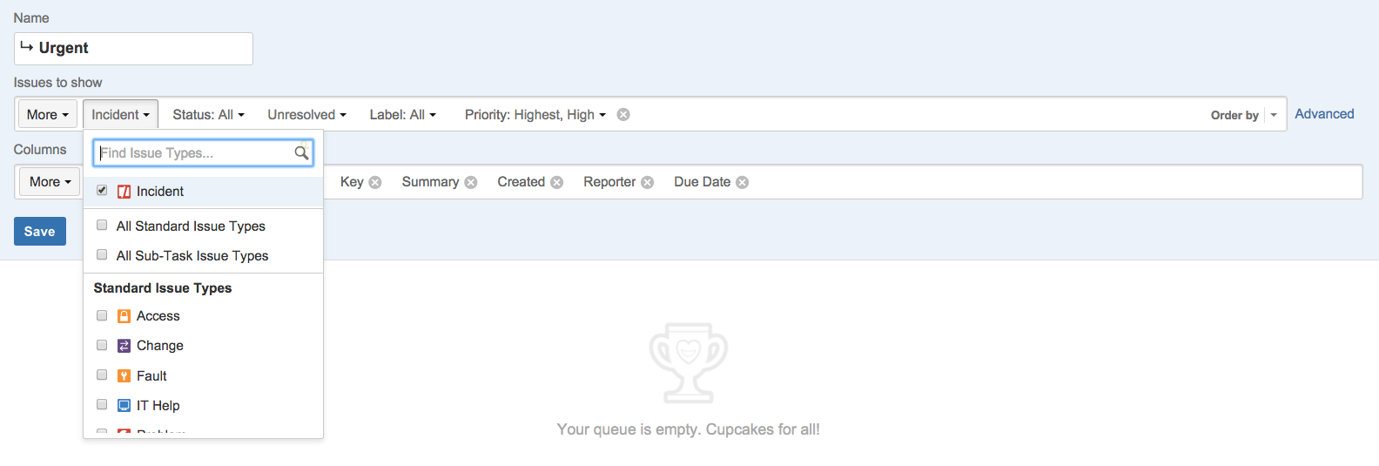The image size is (1379, 466).
Task: Check All Standard Issue Types
Action: [102, 225]
